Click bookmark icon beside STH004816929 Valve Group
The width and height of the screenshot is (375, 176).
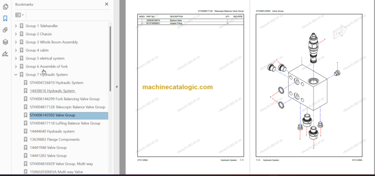(25, 164)
